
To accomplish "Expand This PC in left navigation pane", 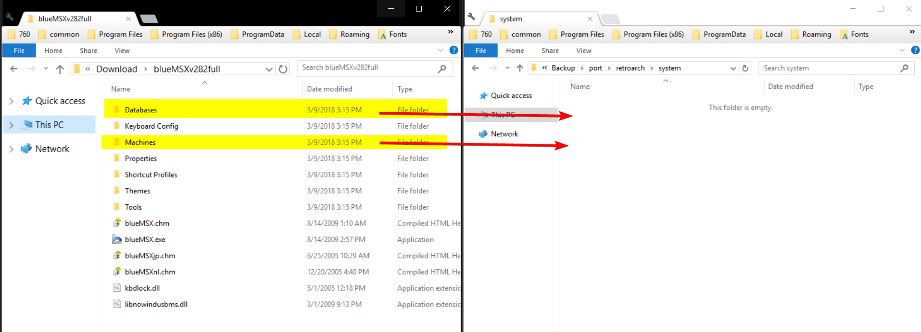I will (12, 125).
